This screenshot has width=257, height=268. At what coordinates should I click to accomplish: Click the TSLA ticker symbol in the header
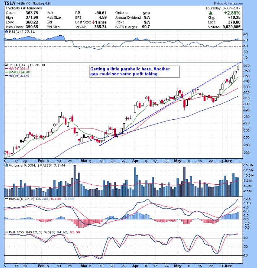click(9, 3)
